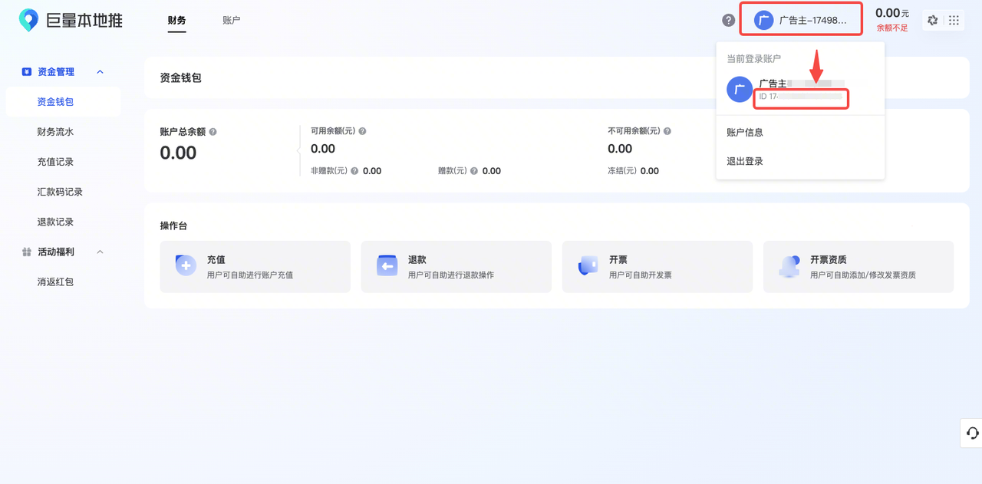Image resolution: width=982 pixels, height=484 pixels.
Task: Click the help icon beside 不可用余额(元)
Action: click(x=667, y=131)
